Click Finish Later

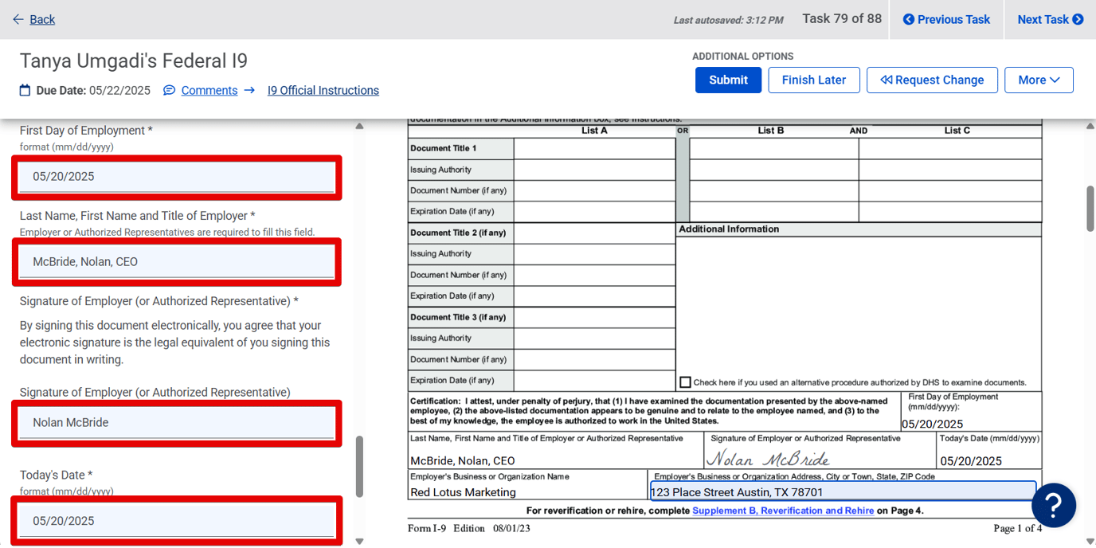pyautogui.click(x=813, y=80)
